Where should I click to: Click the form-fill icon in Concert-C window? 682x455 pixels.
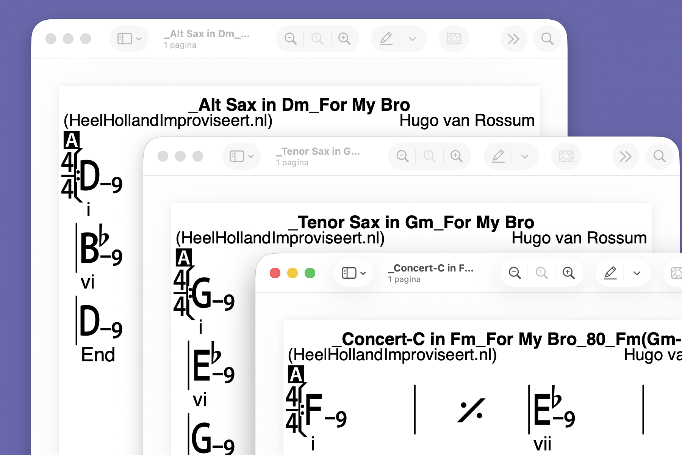click(x=676, y=273)
